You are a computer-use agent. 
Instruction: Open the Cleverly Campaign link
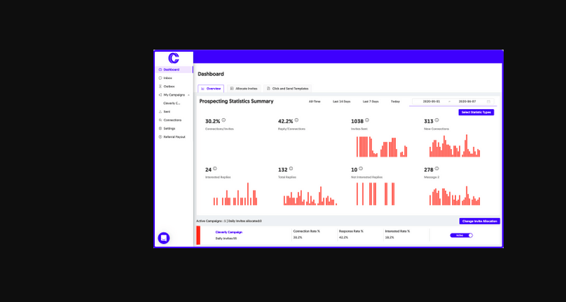pos(229,231)
